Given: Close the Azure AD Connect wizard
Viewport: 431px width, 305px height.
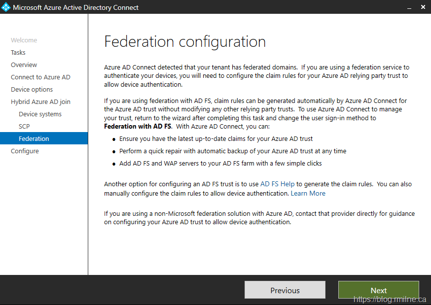Looking at the screenshot, I should click(x=423, y=7).
